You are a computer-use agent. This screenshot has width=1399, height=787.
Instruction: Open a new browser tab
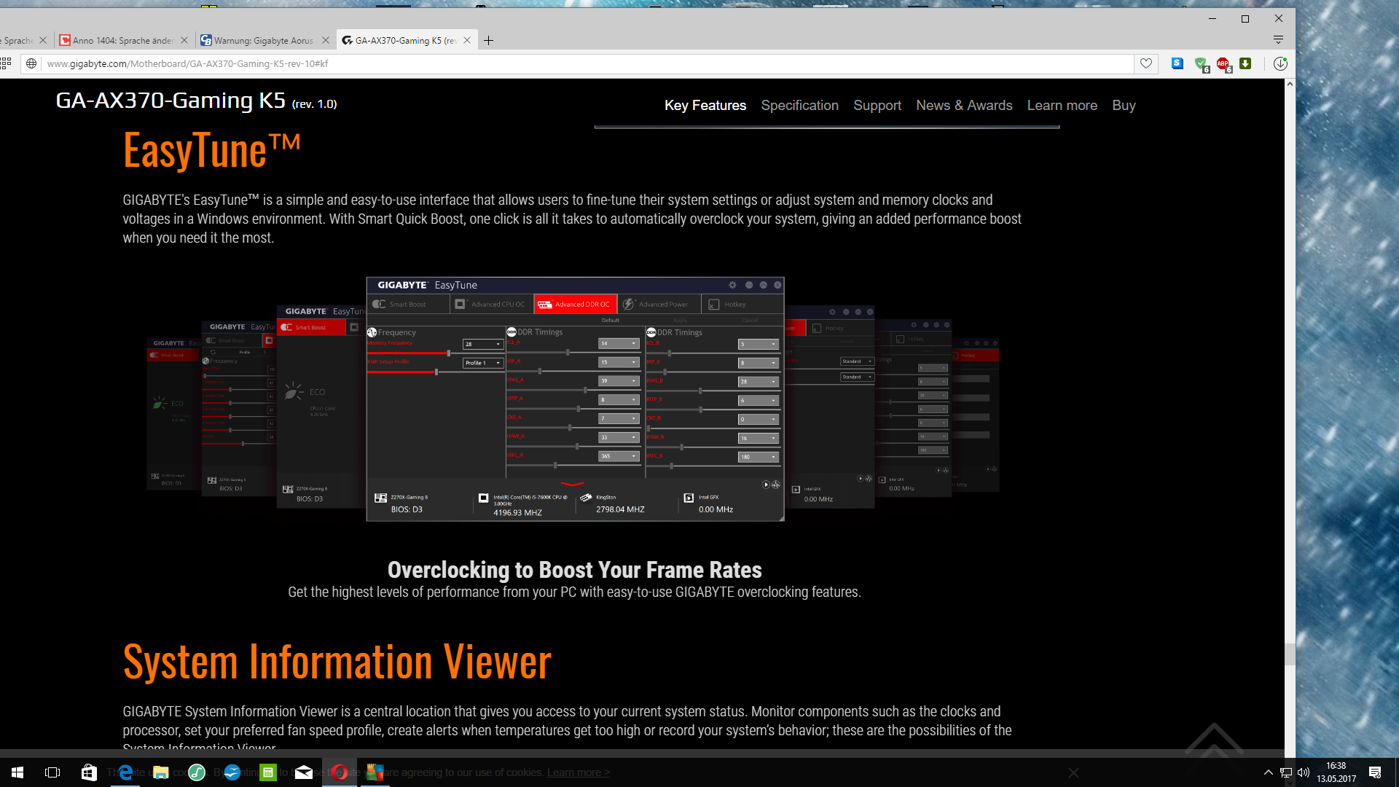[488, 41]
